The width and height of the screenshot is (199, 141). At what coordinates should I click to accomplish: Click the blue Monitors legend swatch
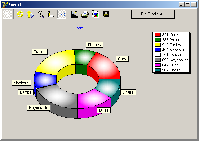(158, 50)
